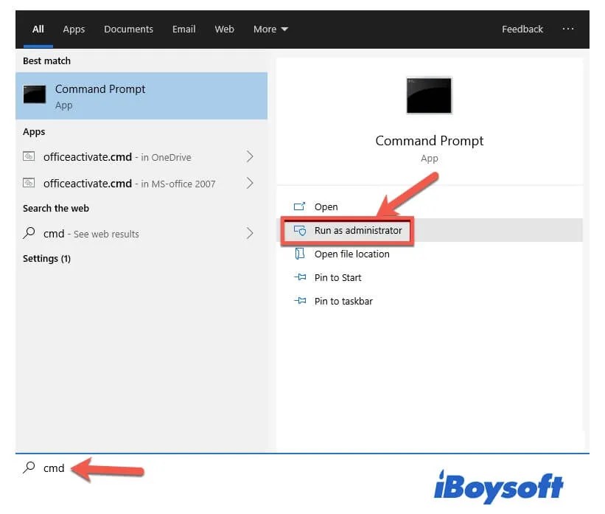Choose Pin to Start
The width and height of the screenshot is (605, 514).
429,277
